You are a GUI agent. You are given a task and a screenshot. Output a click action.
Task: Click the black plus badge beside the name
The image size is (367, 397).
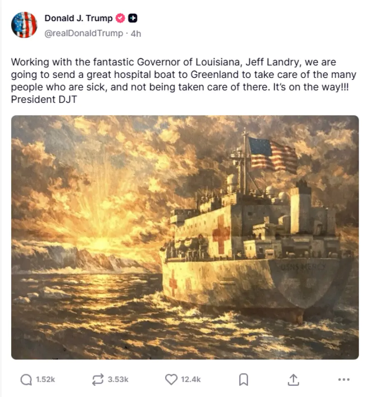133,18
